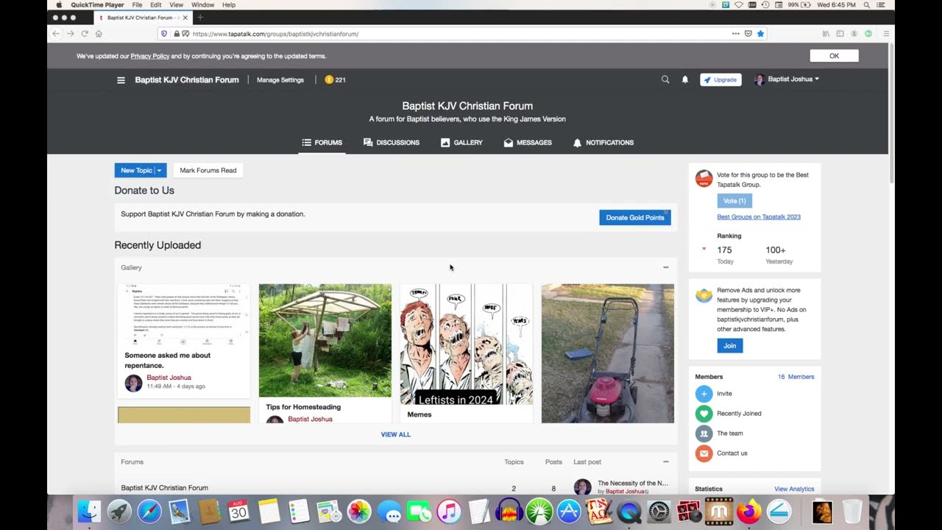942x530 pixels.
Task: Switch to the NOTIFICATIONS tab
Action: pyautogui.click(x=603, y=143)
